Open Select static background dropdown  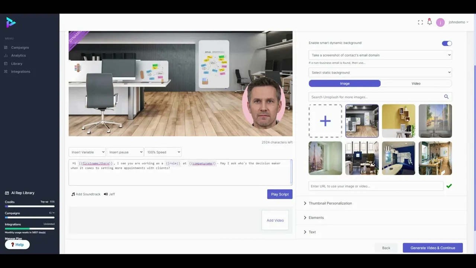(380, 73)
